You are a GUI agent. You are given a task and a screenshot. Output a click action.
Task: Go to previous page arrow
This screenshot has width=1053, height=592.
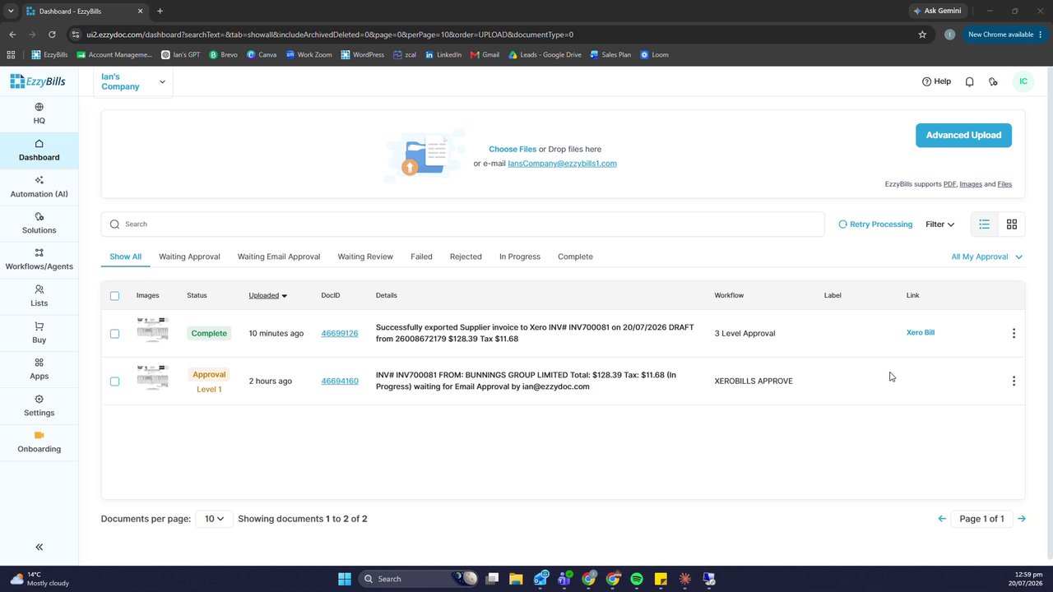(x=942, y=519)
